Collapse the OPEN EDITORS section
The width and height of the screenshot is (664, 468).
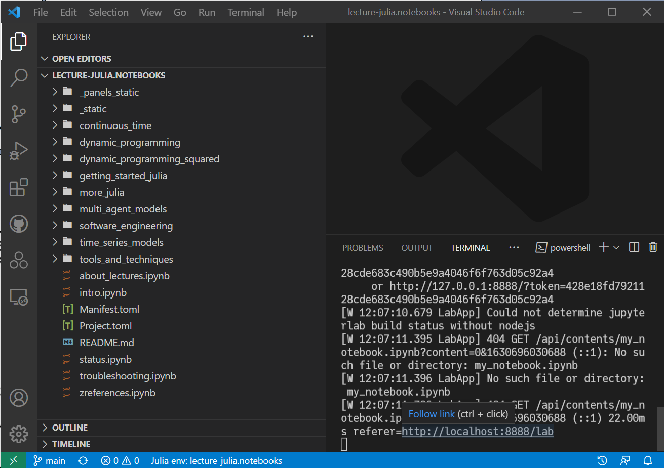tap(82, 59)
